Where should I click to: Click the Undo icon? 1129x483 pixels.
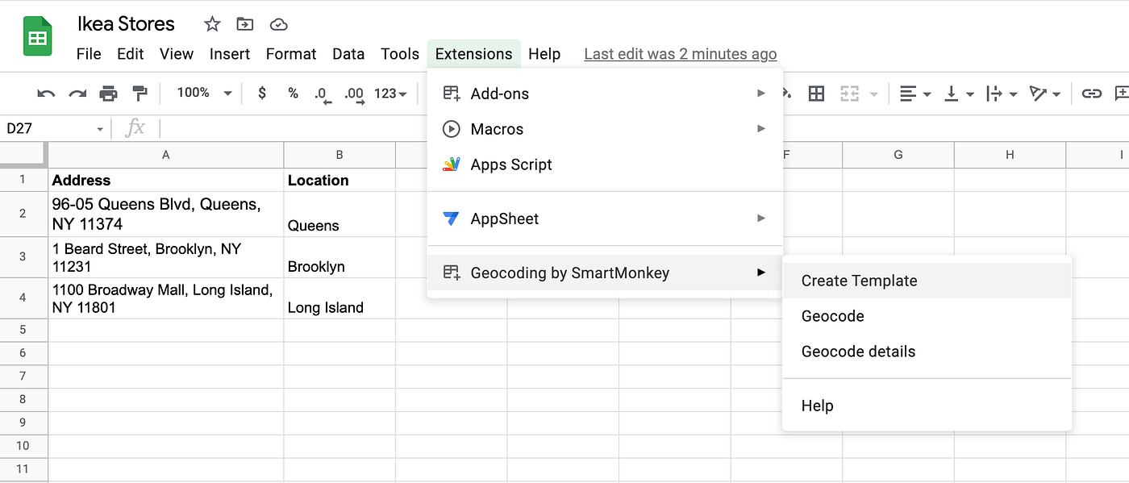(x=46, y=94)
